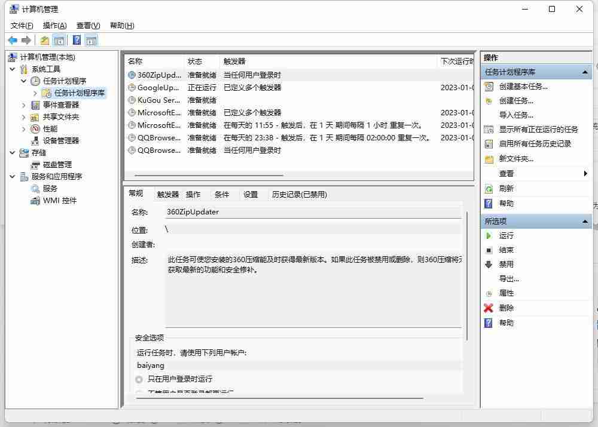Click the green Run (运行) icon
The image size is (598, 427).
(489, 236)
